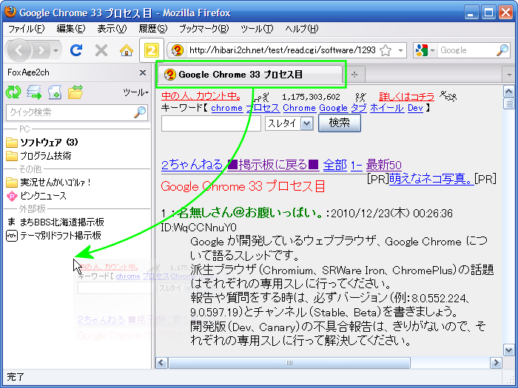The height and width of the screenshot is (388, 518).
Task: Open the Google search engine selector
Action: [425, 50]
